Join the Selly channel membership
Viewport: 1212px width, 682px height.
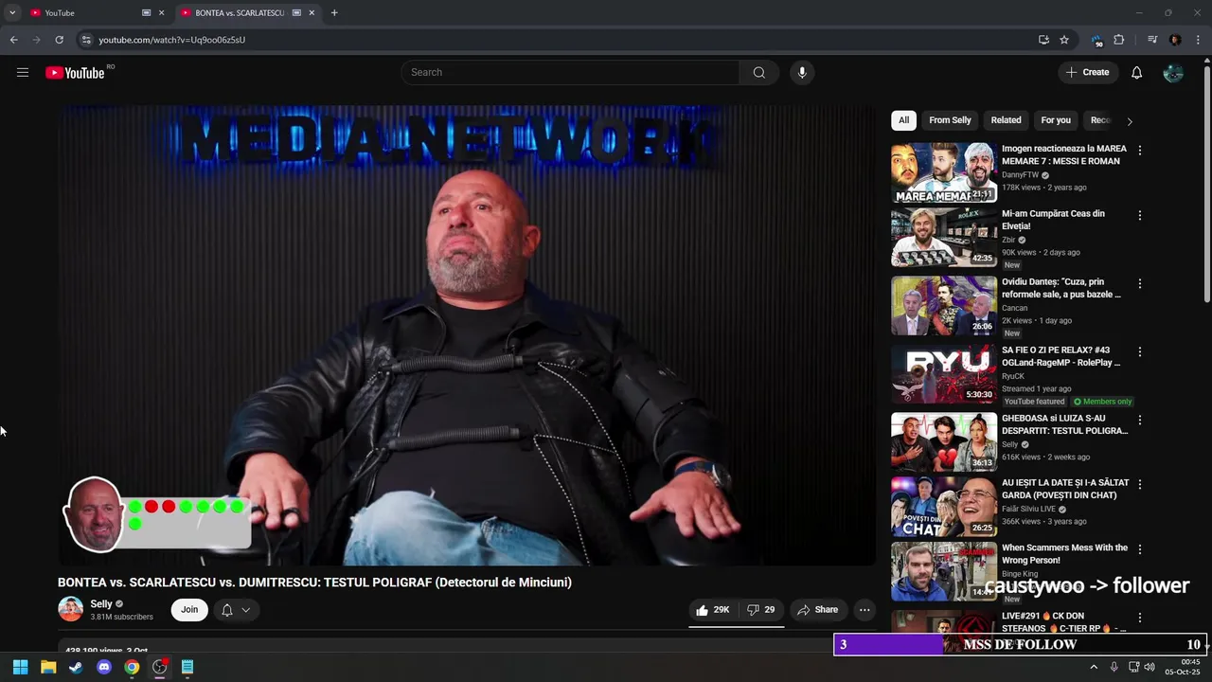[x=189, y=610]
